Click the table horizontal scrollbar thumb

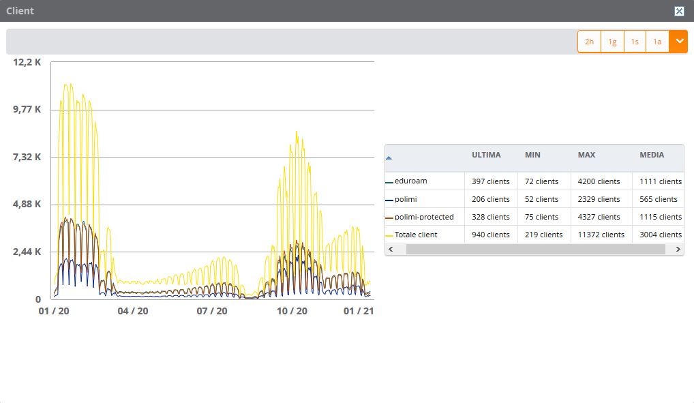pyautogui.click(x=536, y=250)
